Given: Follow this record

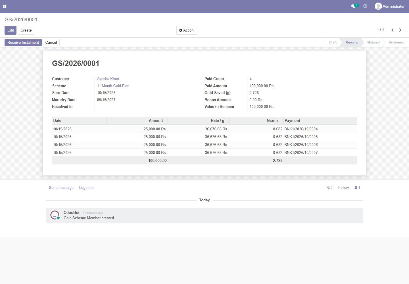Looking at the screenshot, I should 343,188.
